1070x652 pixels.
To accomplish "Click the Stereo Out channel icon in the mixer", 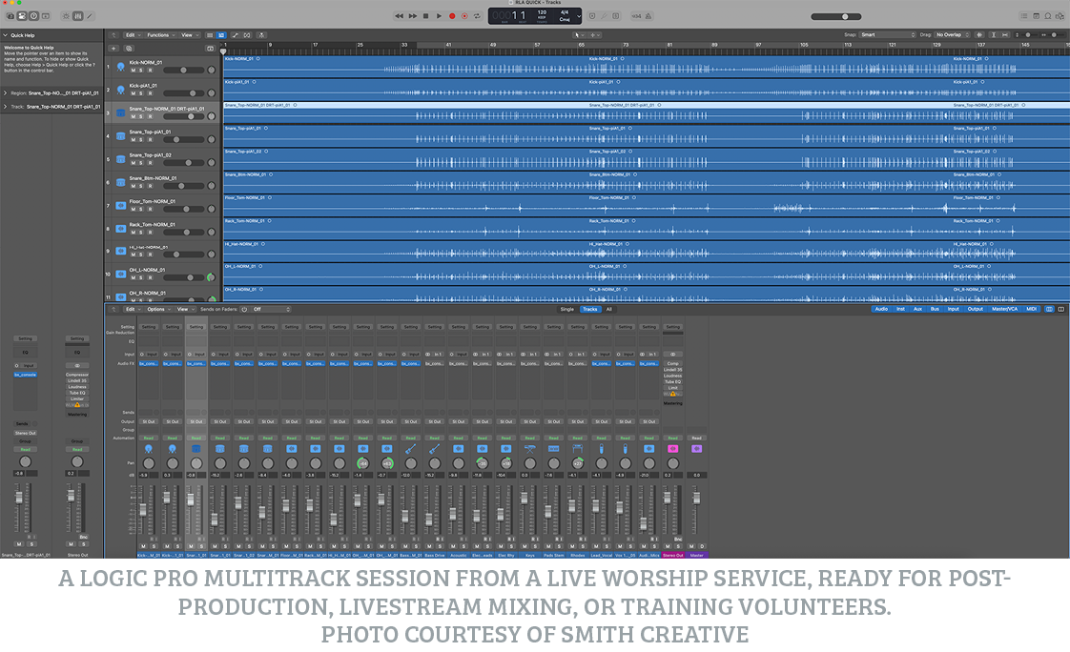I will [672, 448].
